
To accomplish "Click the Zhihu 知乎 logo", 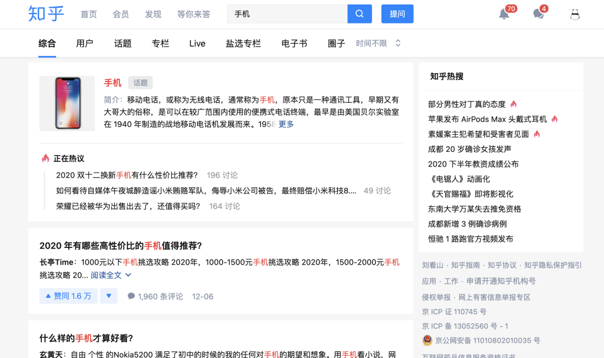I will [x=46, y=14].
